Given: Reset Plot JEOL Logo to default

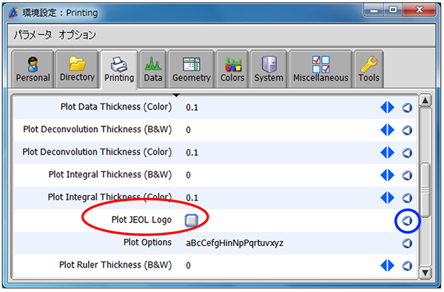Looking at the screenshot, I should tap(407, 220).
